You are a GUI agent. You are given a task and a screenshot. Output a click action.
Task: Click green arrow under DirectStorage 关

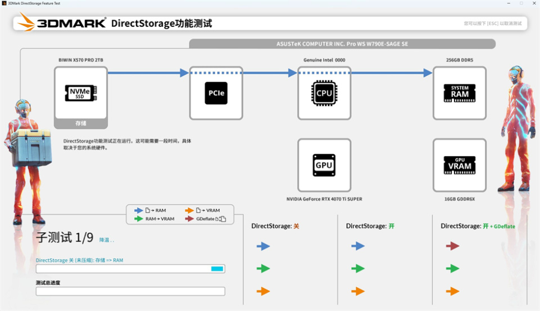pos(263,269)
